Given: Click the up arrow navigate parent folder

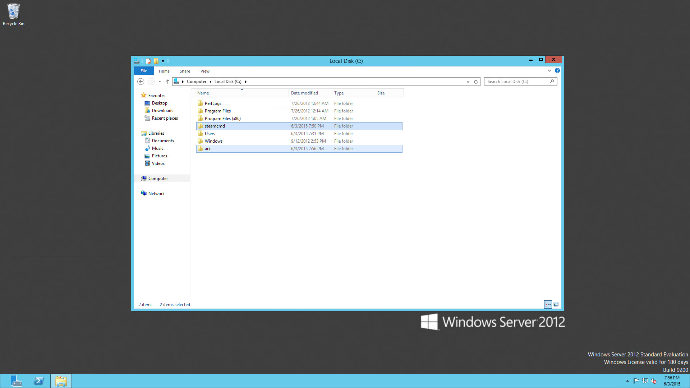Looking at the screenshot, I should tap(167, 81).
